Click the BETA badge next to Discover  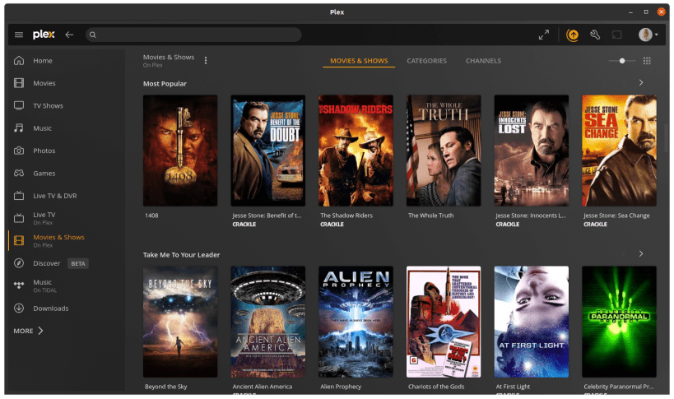(78, 264)
